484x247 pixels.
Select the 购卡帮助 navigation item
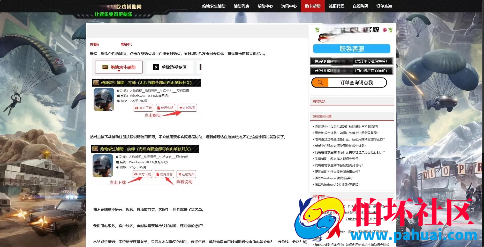312,6
